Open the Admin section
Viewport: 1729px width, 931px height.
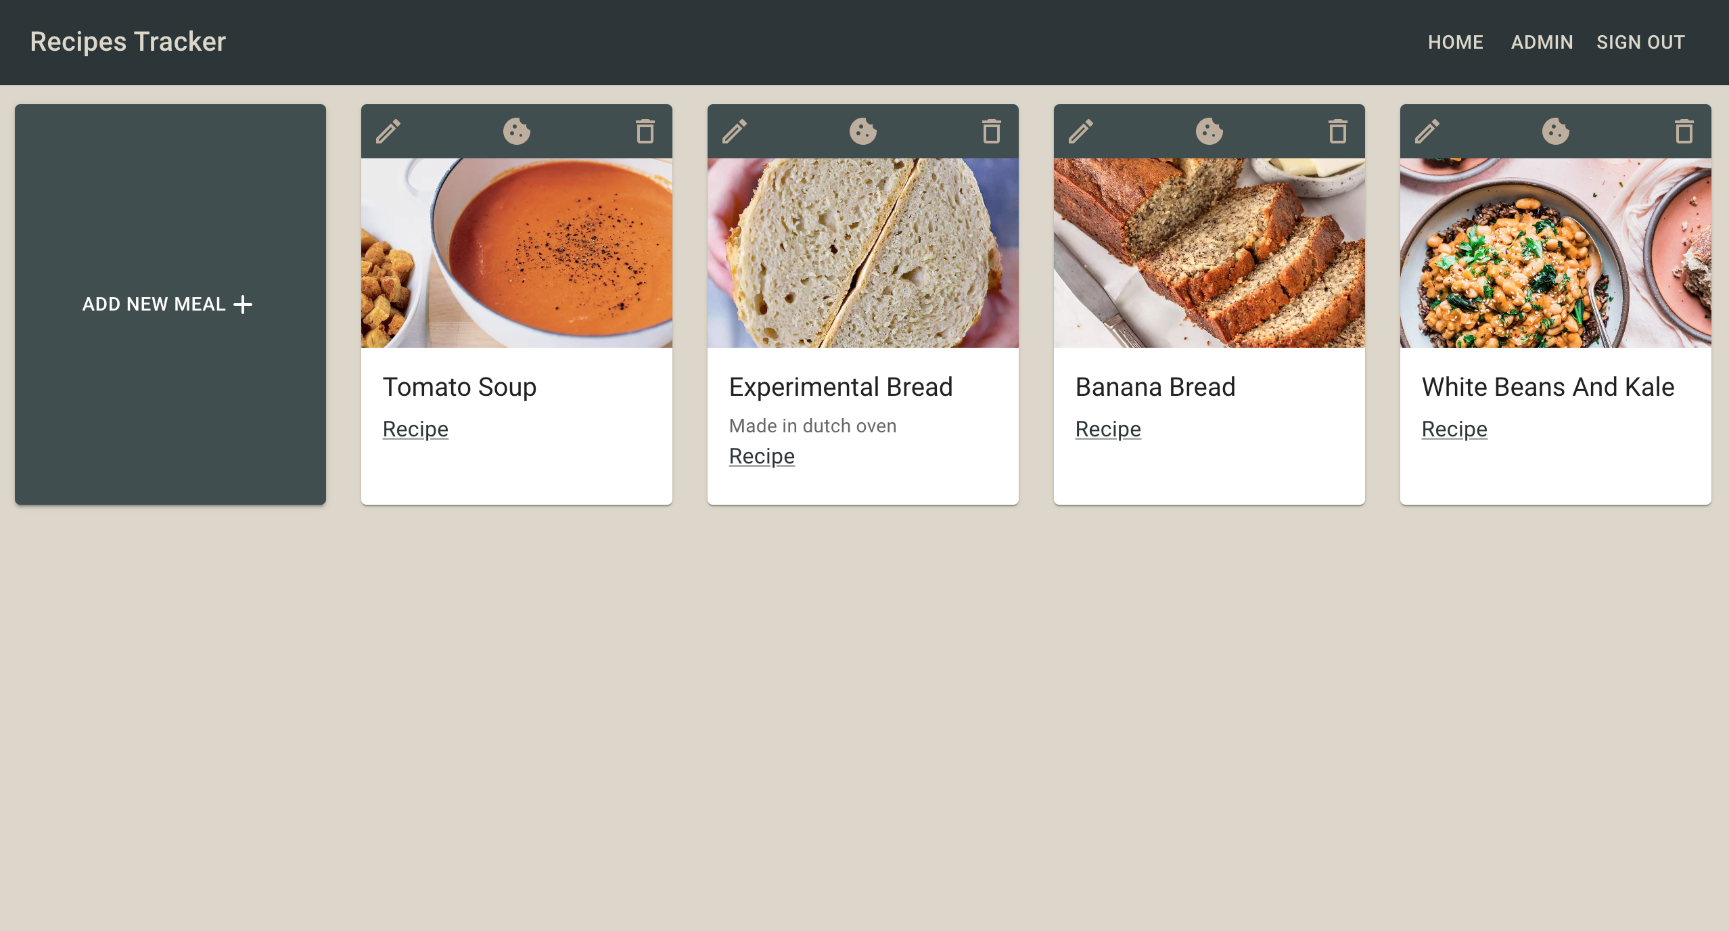tap(1541, 42)
